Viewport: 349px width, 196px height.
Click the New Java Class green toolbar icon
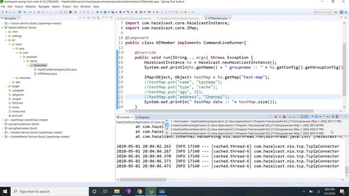141,12
